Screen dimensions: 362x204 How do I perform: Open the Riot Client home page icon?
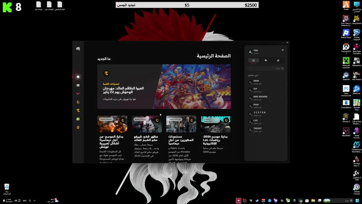(78, 77)
